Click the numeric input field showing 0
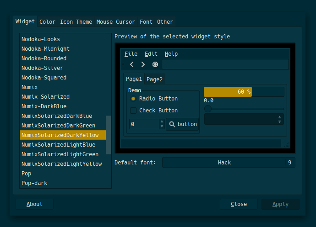316x227 pixels. point(144,124)
